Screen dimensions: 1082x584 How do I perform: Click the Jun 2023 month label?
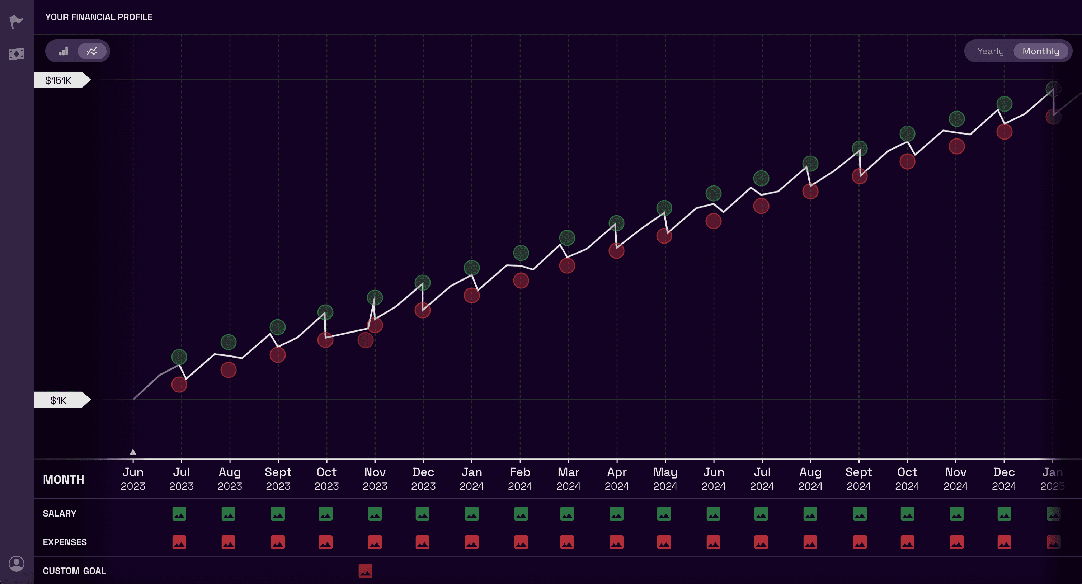pyautogui.click(x=133, y=479)
